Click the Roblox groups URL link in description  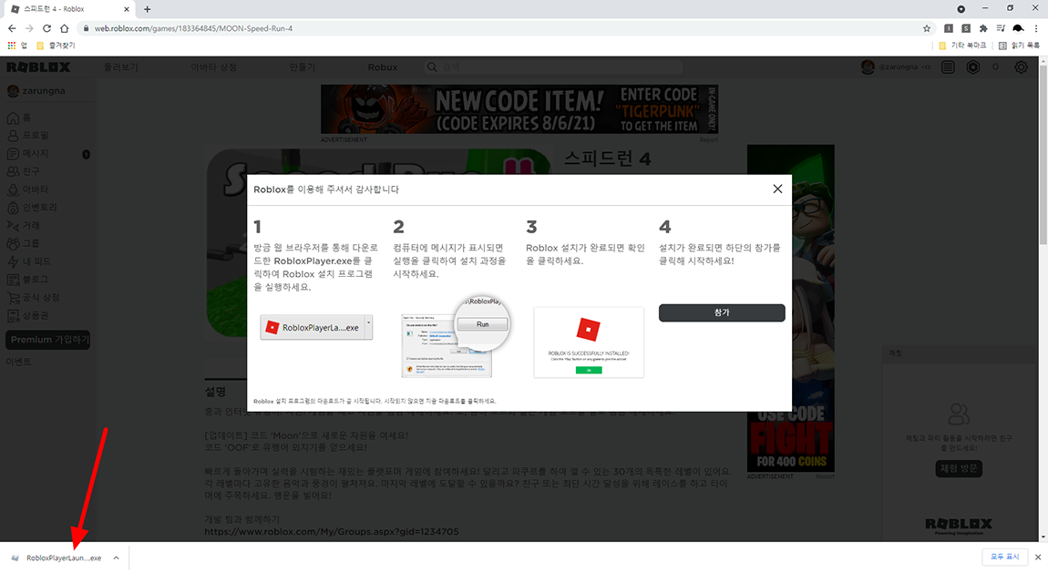[332, 532]
